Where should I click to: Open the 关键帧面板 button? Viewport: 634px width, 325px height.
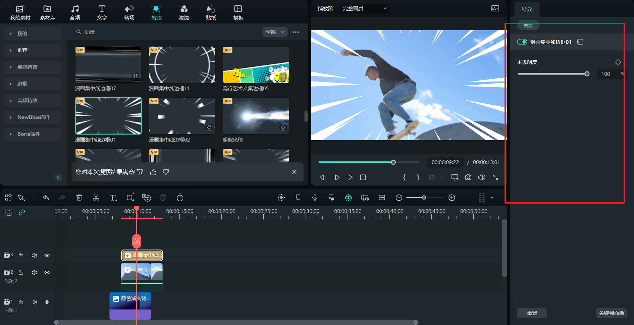pos(611,313)
